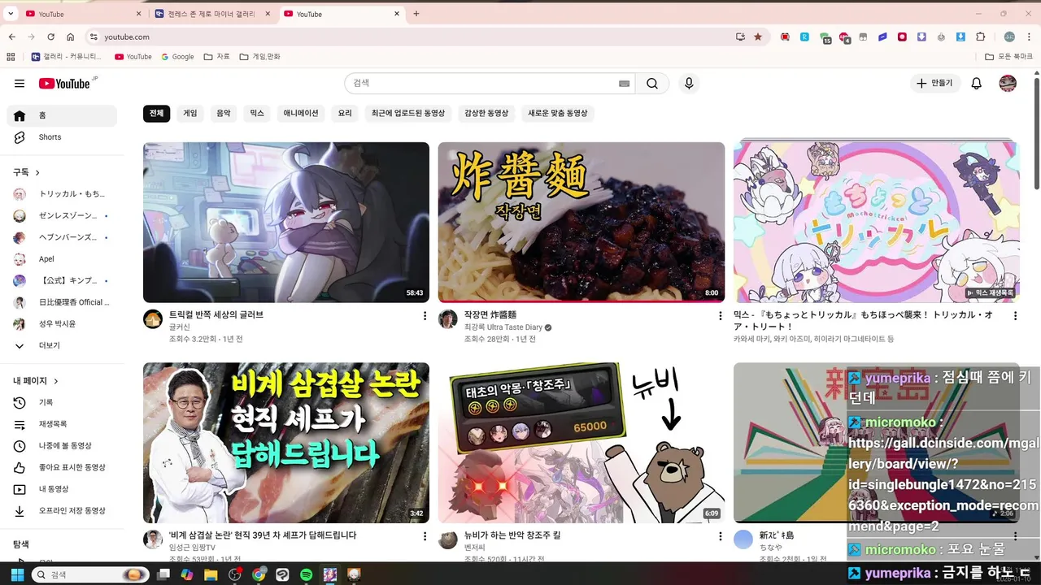The image size is (1041, 585).
Task: Open the 게임,만화 bookmarks folder
Action: click(x=260, y=57)
